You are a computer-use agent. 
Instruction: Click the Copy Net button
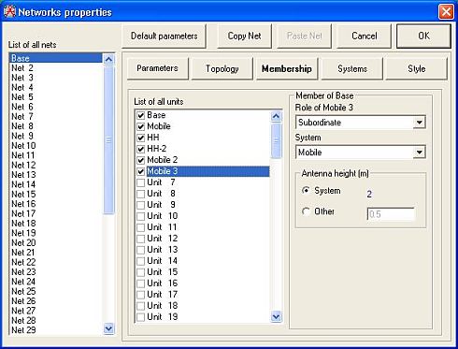(244, 36)
